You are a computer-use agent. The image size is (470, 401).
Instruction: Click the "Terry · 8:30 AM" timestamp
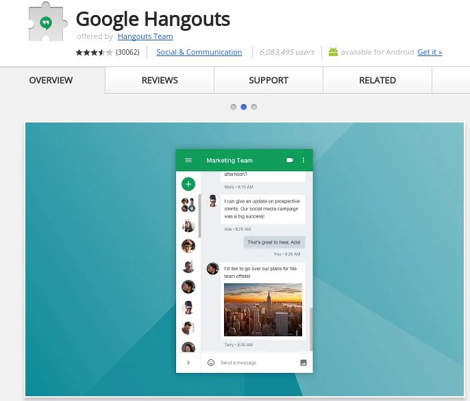point(238,345)
